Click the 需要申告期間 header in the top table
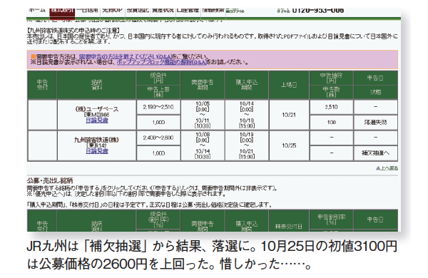 pyautogui.click(x=203, y=85)
